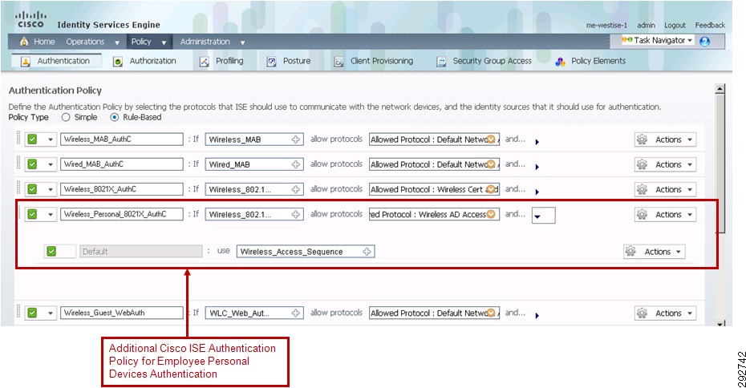Viewport: 746px width, 388px height.
Task: Open the Security Group Access icon
Action: pyautogui.click(x=441, y=62)
